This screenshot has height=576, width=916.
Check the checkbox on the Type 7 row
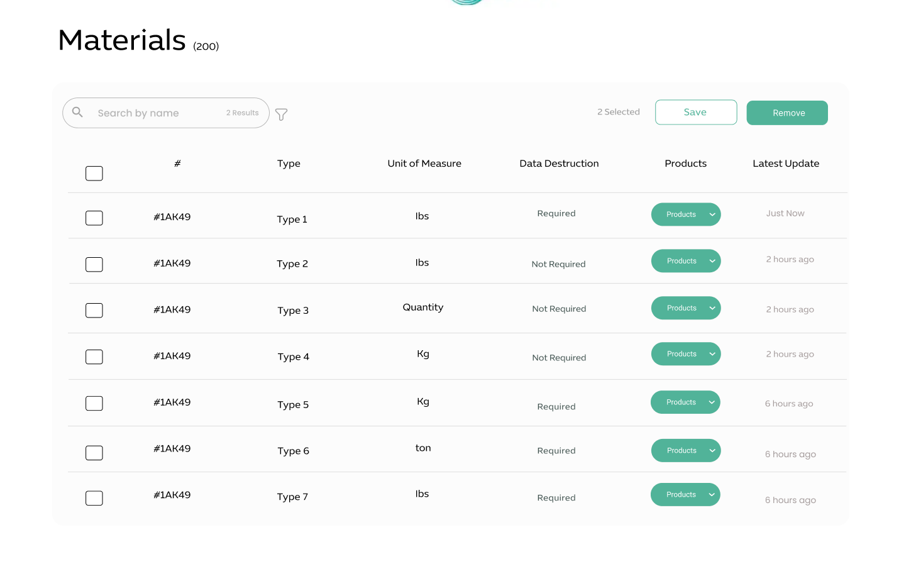click(x=94, y=498)
